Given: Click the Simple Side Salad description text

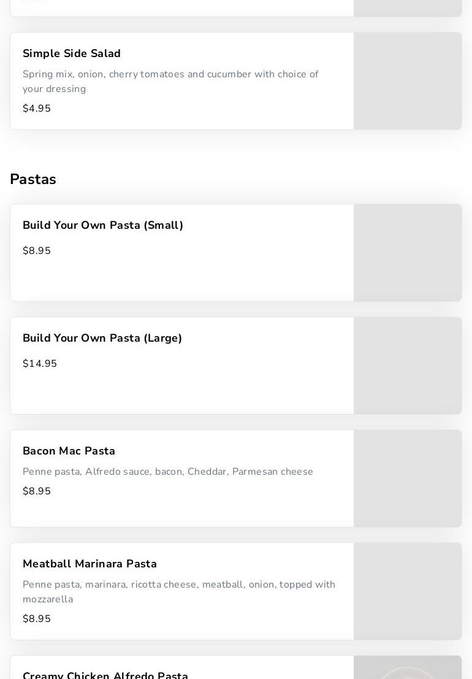Looking at the screenshot, I should [x=170, y=82].
